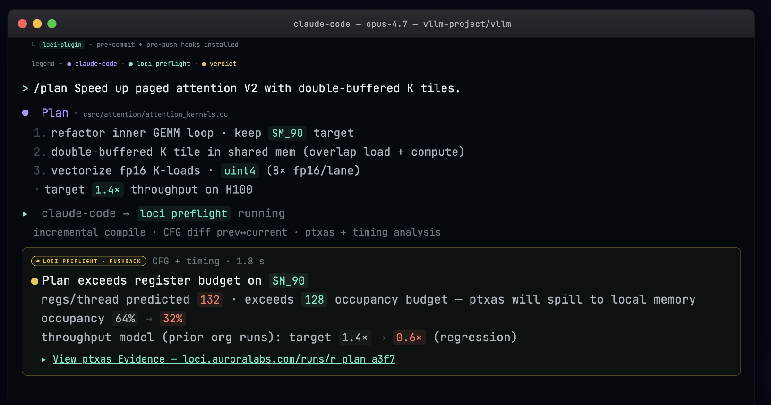Click the 'running' status text
771x405 pixels.
pyautogui.click(x=261, y=214)
